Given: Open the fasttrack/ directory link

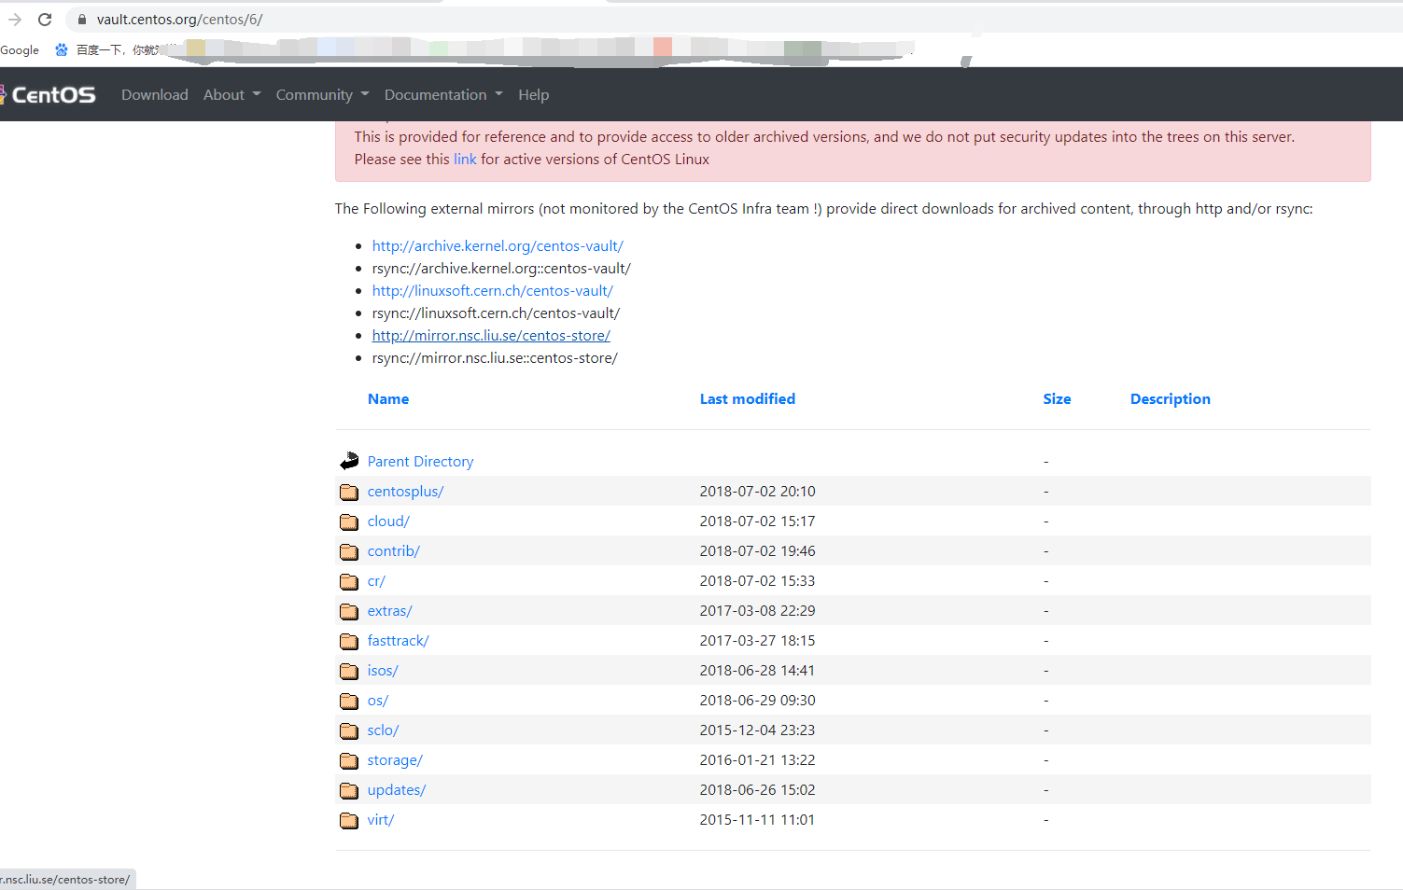Looking at the screenshot, I should (x=399, y=640).
